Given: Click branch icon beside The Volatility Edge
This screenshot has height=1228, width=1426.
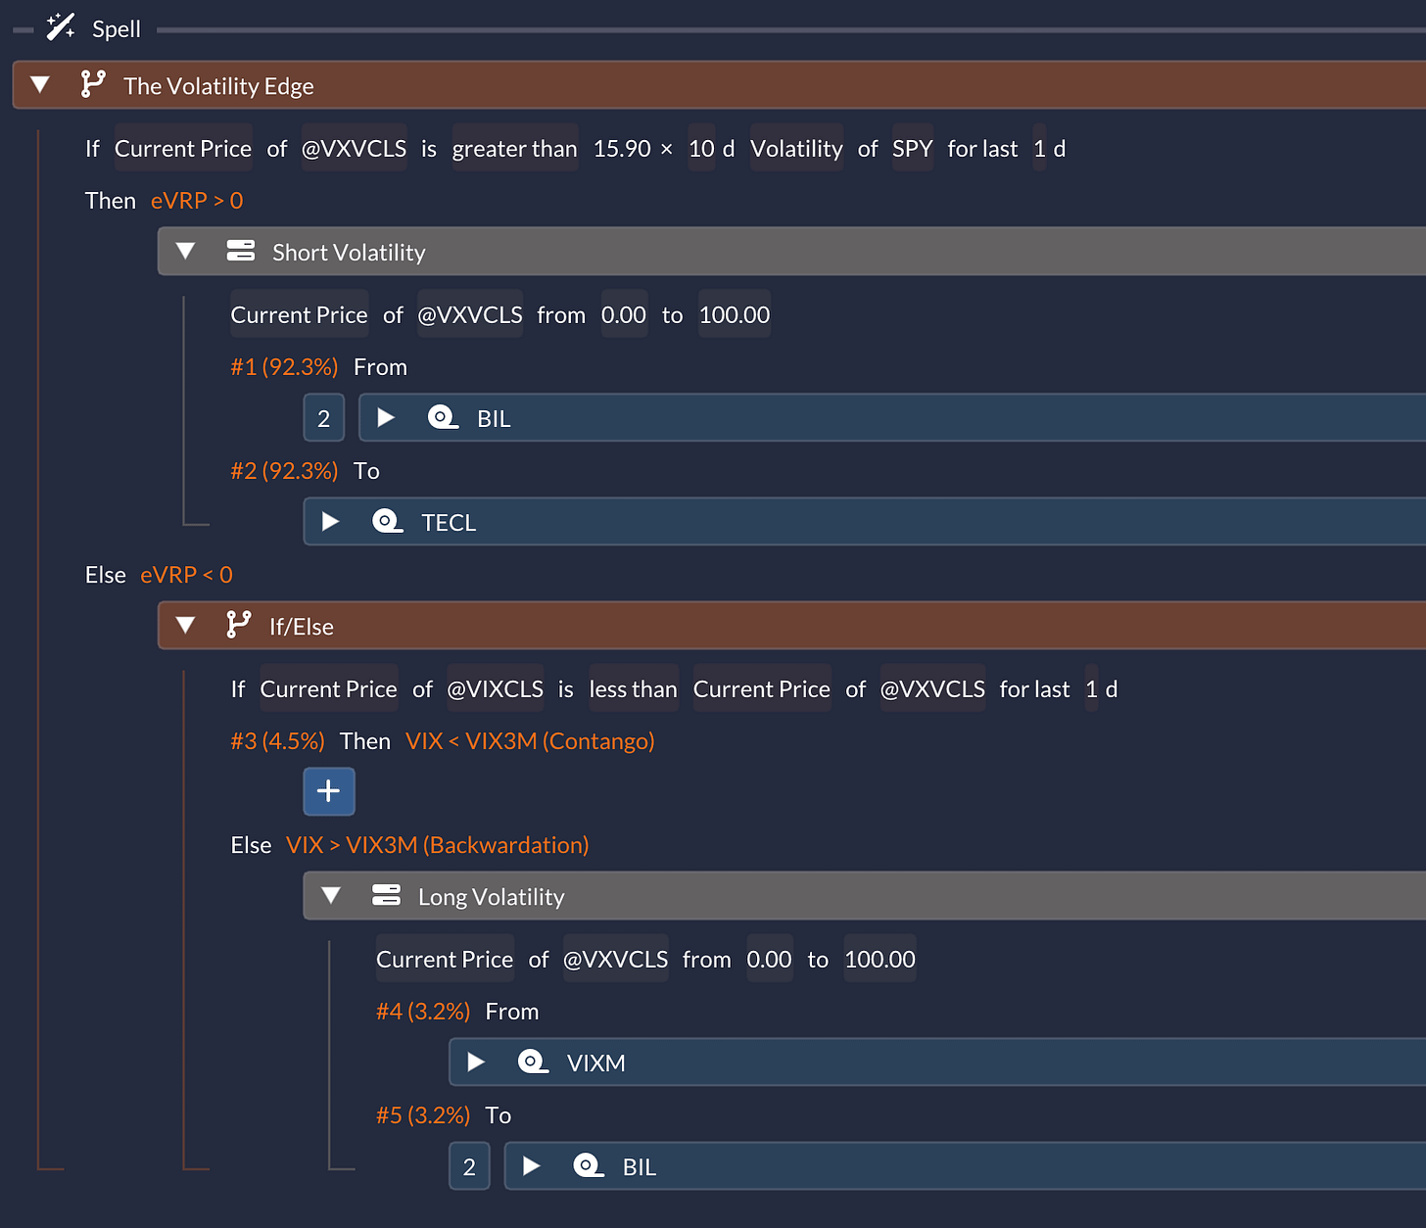Looking at the screenshot, I should (x=93, y=84).
